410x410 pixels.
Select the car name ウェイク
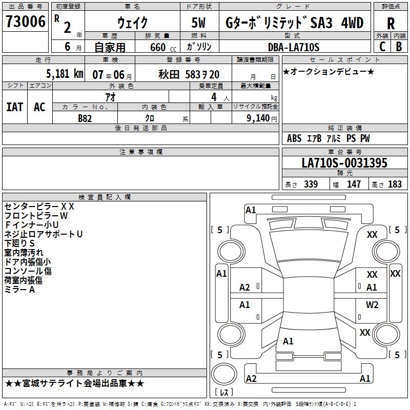pyautogui.click(x=133, y=23)
